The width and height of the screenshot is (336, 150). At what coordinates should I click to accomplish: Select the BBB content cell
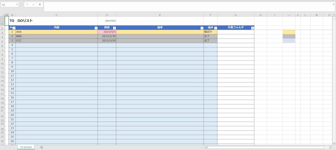pyautogui.click(x=56, y=36)
